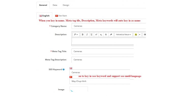The image size is (181, 96).
Task: Open the General tab
Action: coord(43,5)
